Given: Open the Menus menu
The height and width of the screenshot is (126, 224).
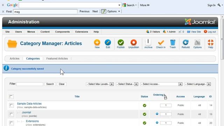Looking at the screenshot, I should tap(31, 32).
